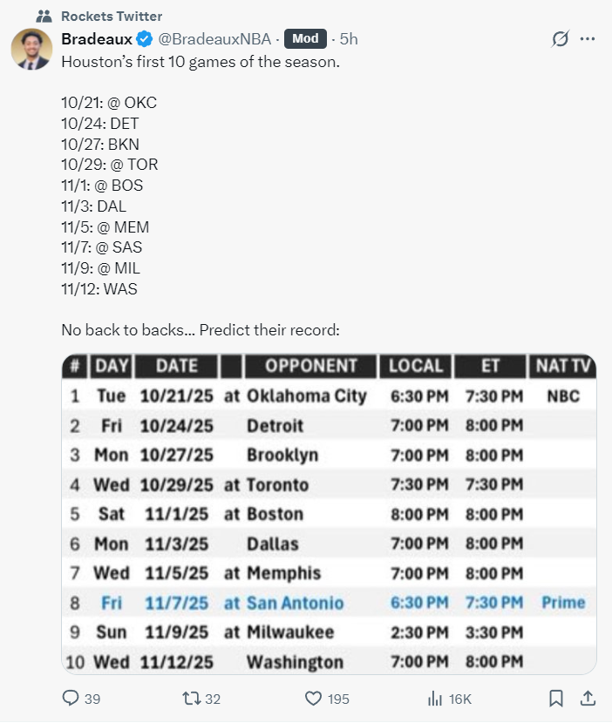Image resolution: width=612 pixels, height=723 pixels.
Task: Click the Bradeaux display name
Action: 96,39
